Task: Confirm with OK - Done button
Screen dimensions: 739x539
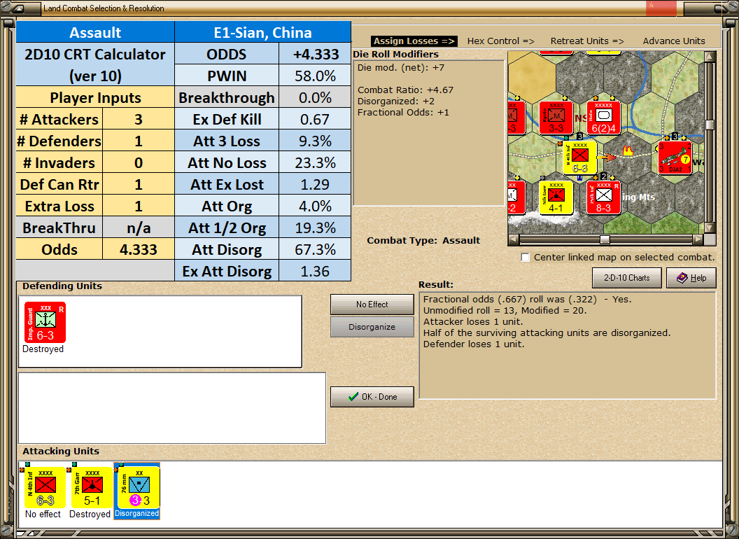Action: (372, 397)
